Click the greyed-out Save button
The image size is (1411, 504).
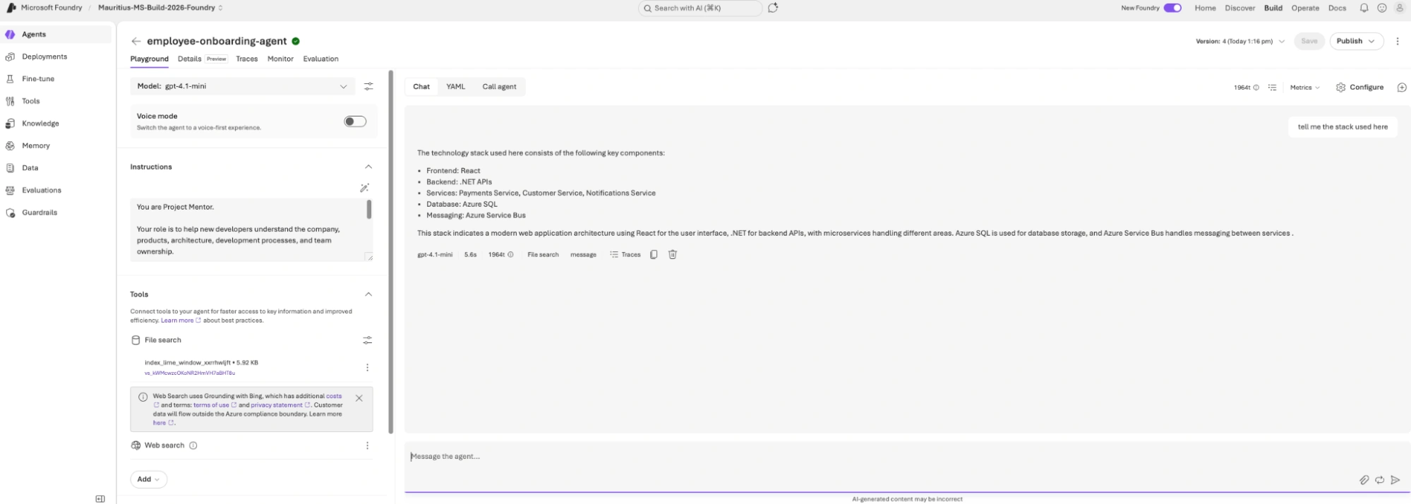click(1309, 41)
